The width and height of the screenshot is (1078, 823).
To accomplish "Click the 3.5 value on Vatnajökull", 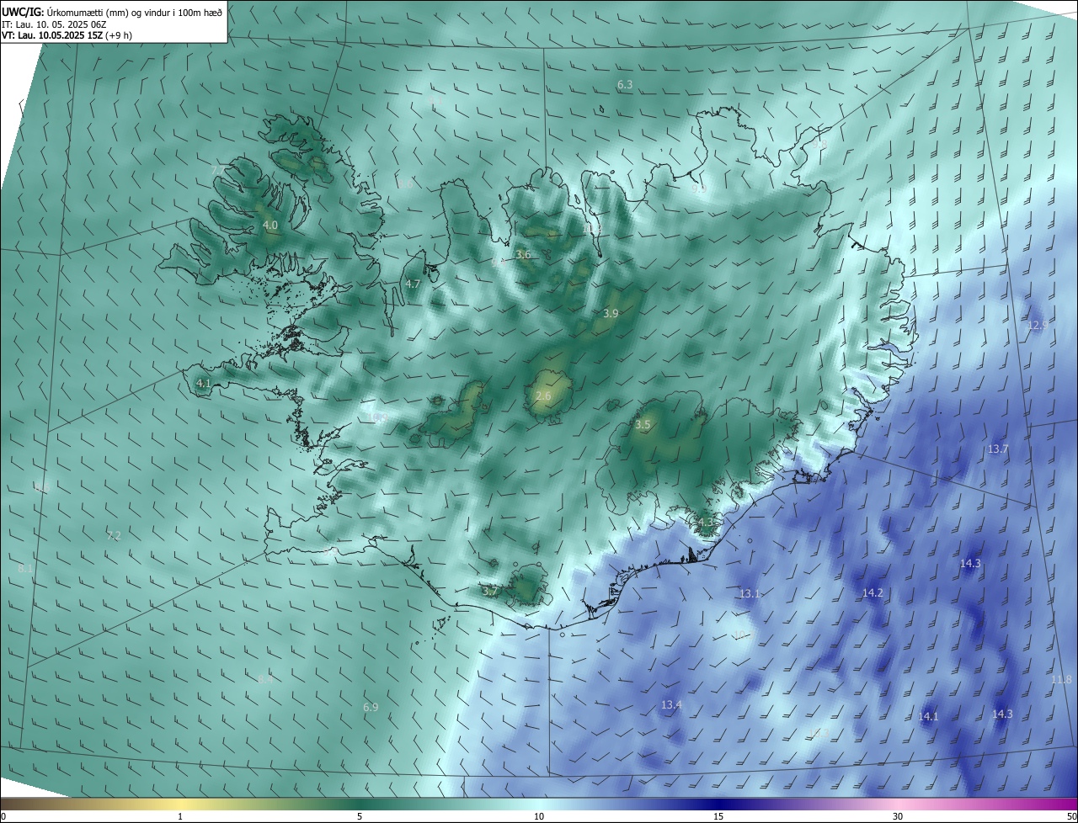I will pos(643,425).
